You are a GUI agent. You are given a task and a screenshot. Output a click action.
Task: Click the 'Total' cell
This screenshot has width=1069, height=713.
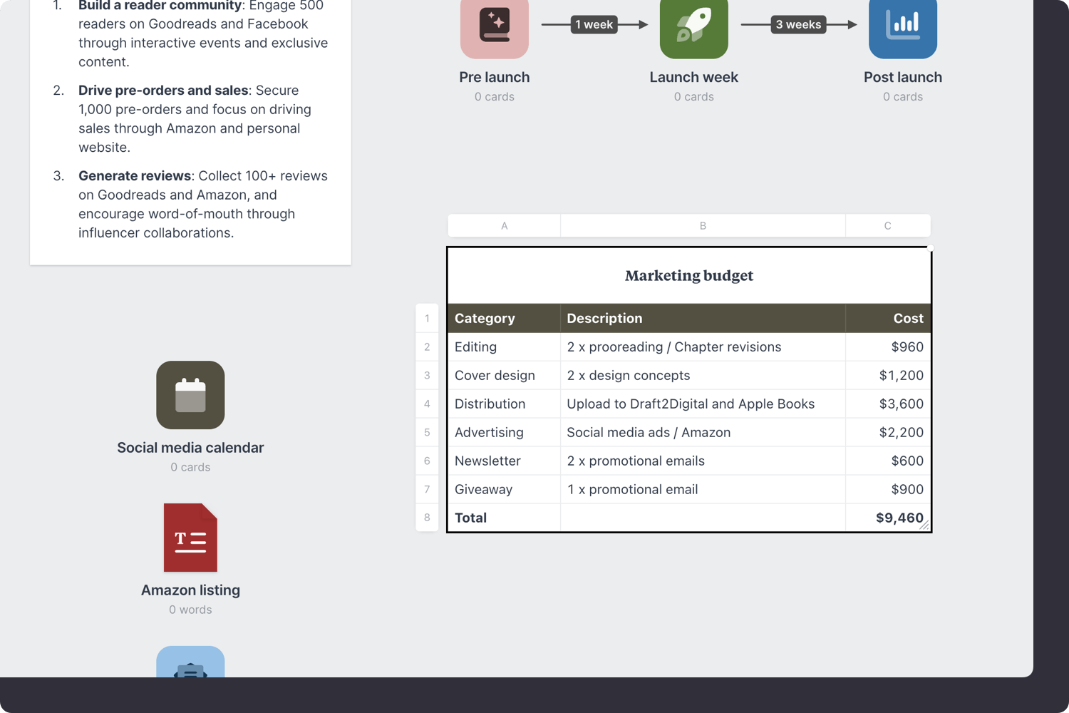[x=504, y=518]
